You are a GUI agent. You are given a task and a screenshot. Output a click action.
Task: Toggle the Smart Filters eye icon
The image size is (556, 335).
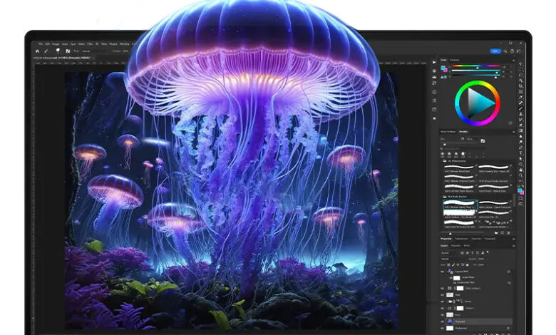tap(451, 278)
